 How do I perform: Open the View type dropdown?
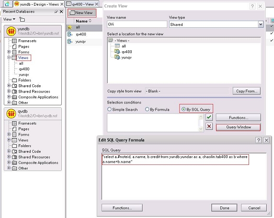point(261,24)
